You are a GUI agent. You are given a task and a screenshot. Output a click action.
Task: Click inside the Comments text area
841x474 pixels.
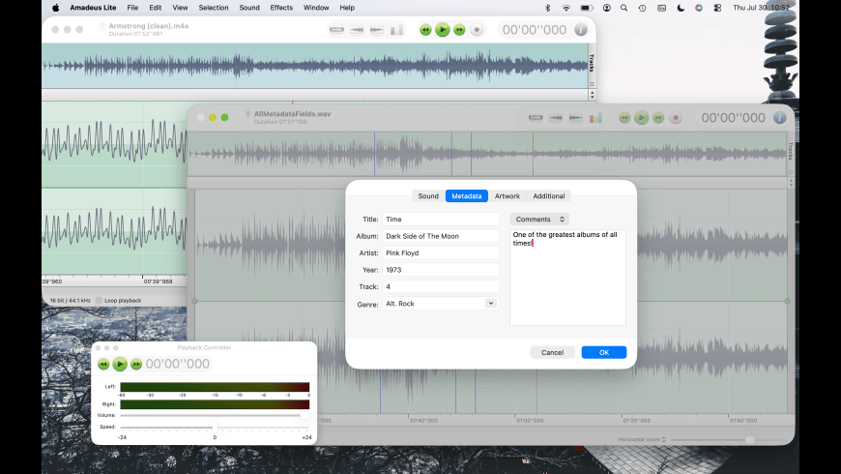567,278
